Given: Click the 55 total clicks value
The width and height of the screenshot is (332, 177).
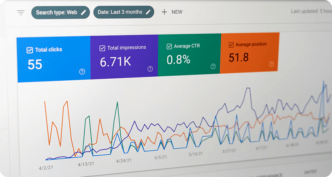Looking at the screenshot, I should tap(35, 64).
